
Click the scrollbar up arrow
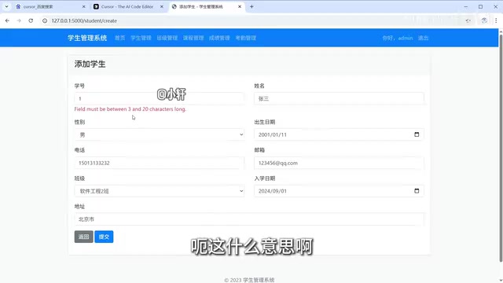pyautogui.click(x=501, y=31)
